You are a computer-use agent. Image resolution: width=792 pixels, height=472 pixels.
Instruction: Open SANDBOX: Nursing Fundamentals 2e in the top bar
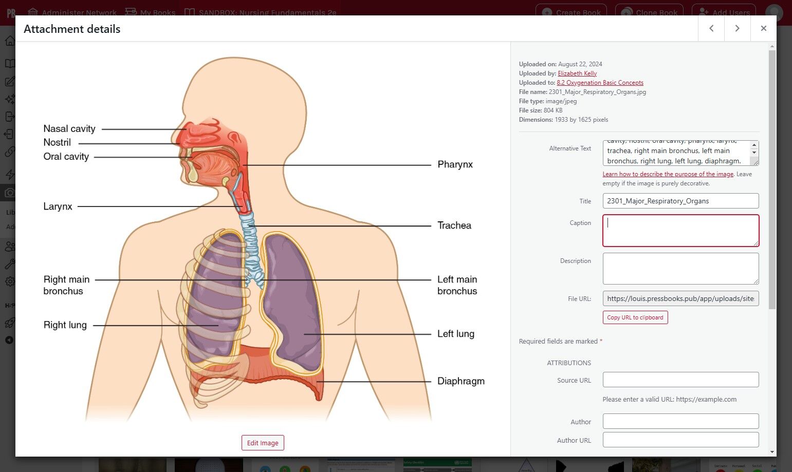[260, 12]
